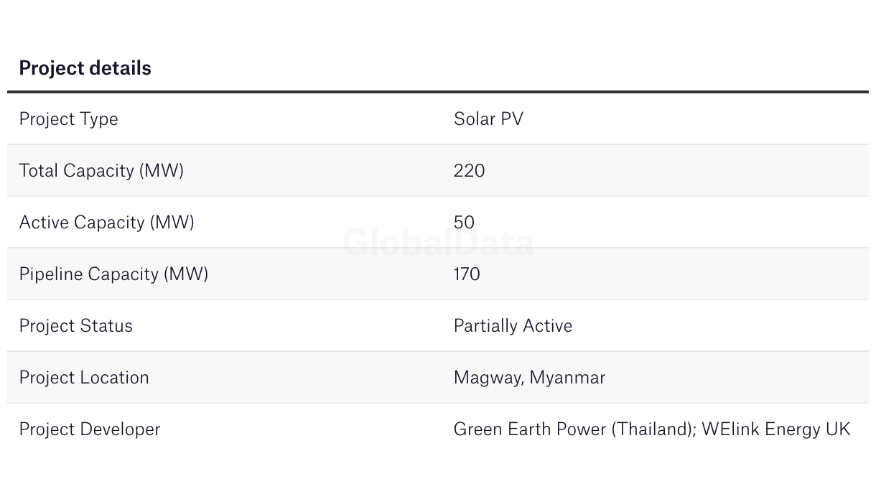Viewport: 876px width, 484px height.
Task: Click the Solar PV value
Action: (488, 119)
